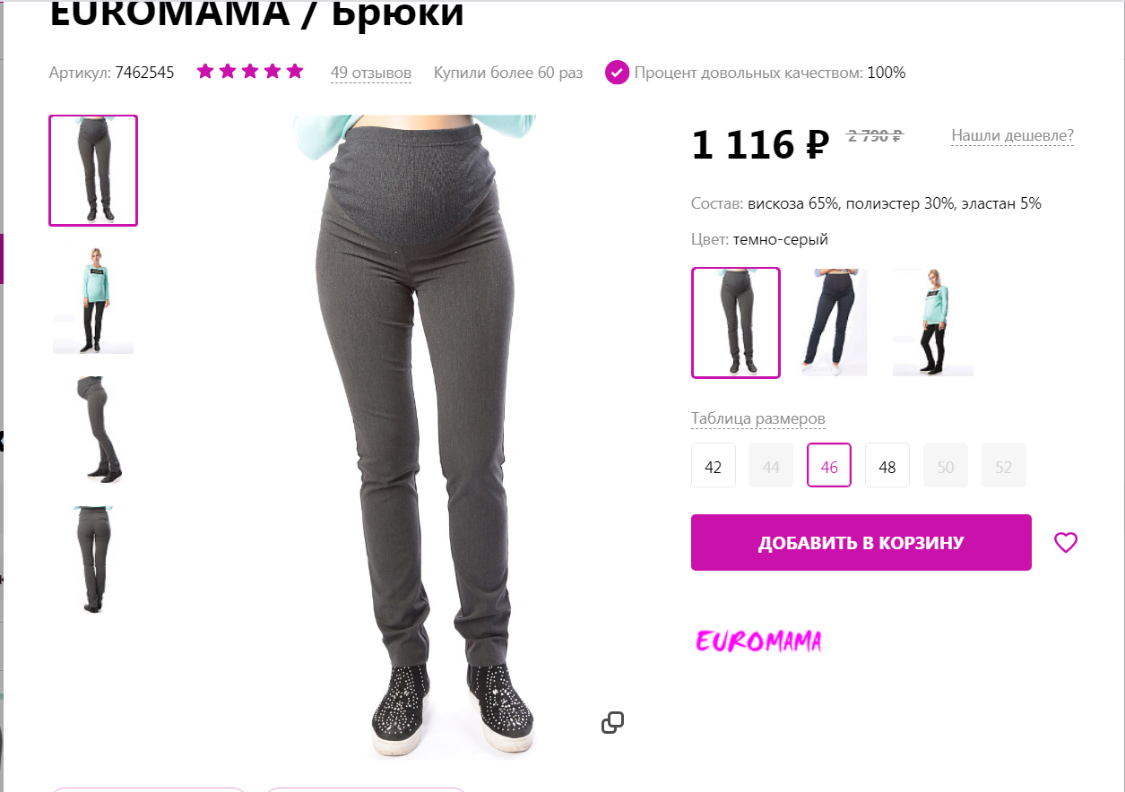Screen dimensions: 1125x792
Task: Click the Нашли дешевле? link
Action: pyautogui.click(x=1012, y=135)
